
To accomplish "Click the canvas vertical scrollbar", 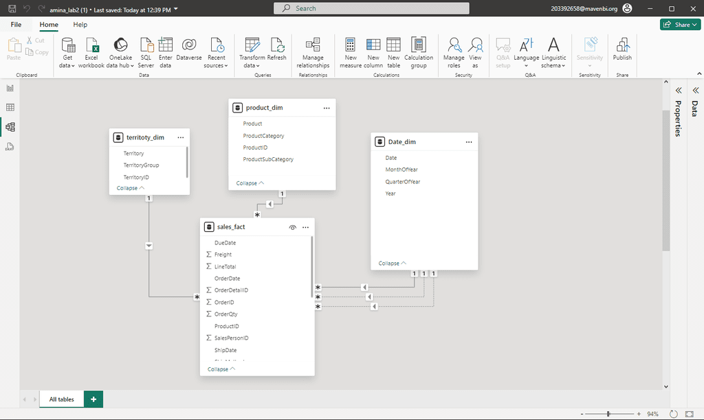I will pyautogui.click(x=665, y=180).
